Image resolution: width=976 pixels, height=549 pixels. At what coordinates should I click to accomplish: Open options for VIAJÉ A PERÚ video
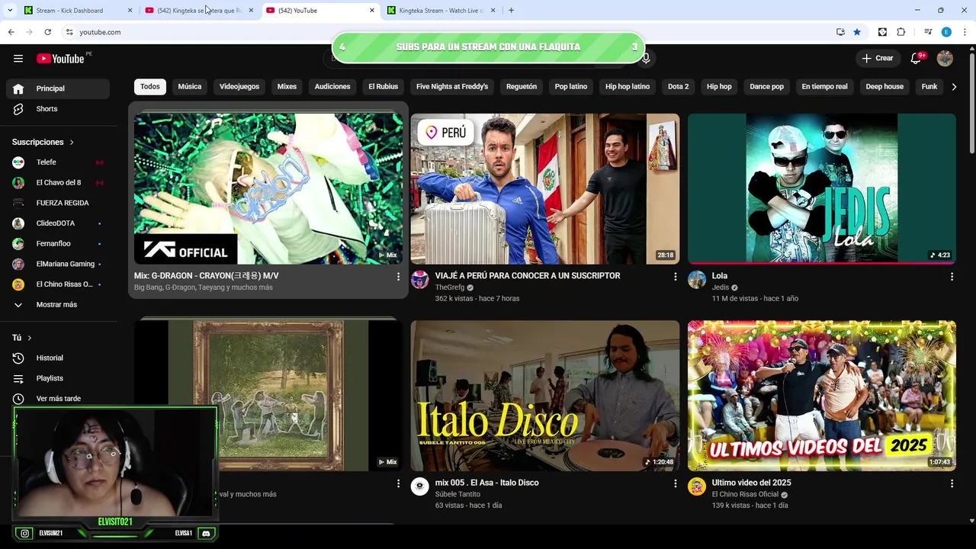[x=675, y=277]
